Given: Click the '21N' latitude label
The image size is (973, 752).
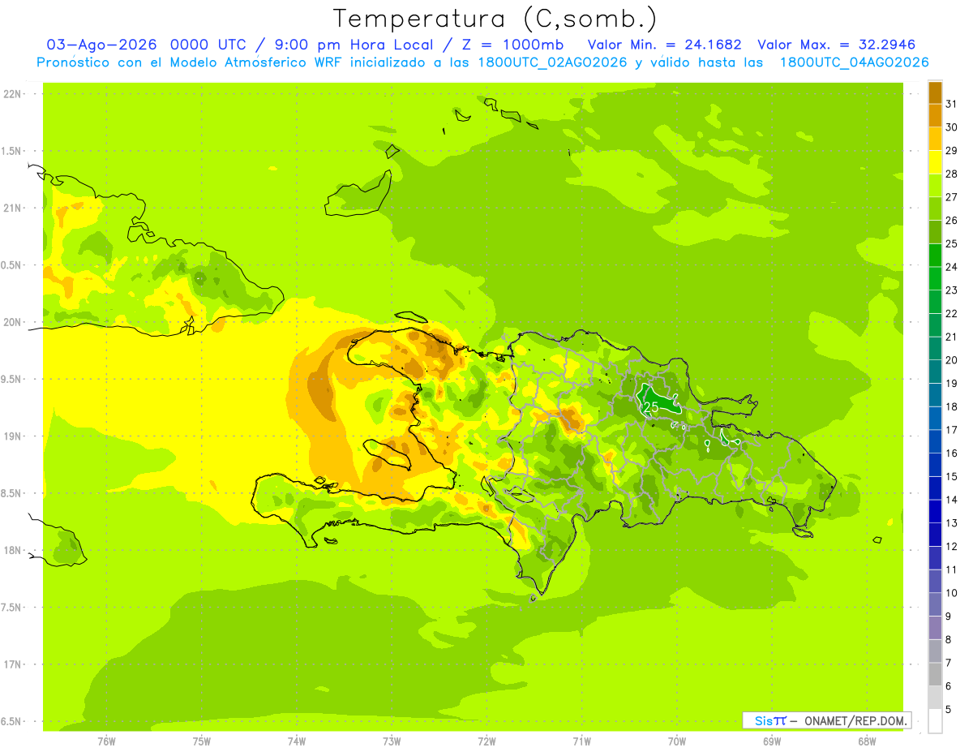Looking at the screenshot, I should 11,208.
